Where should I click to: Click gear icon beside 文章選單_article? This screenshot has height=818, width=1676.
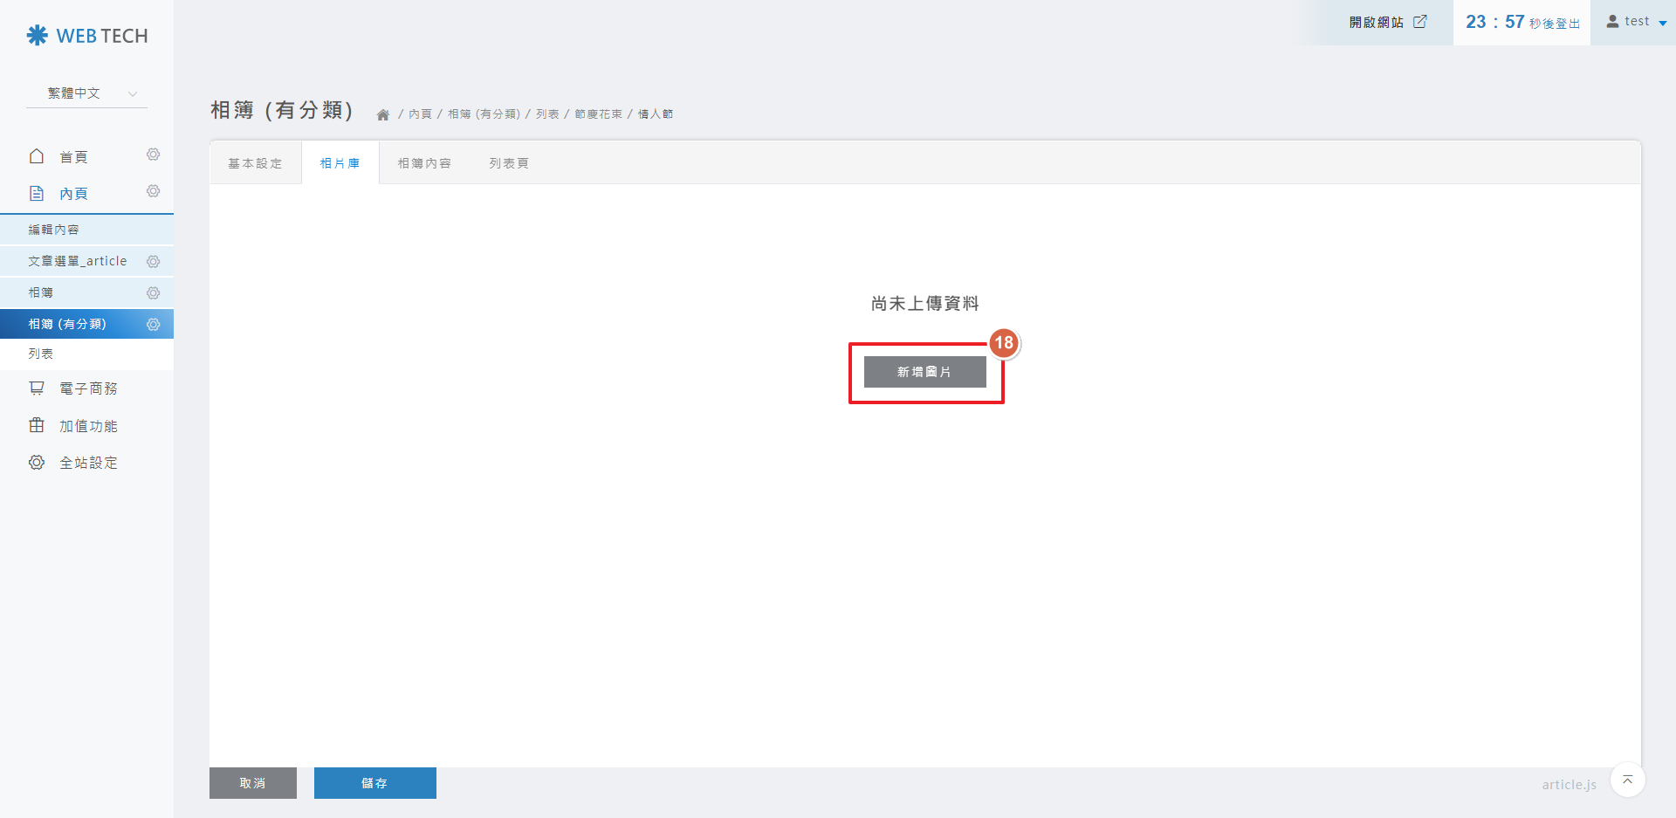[153, 262]
